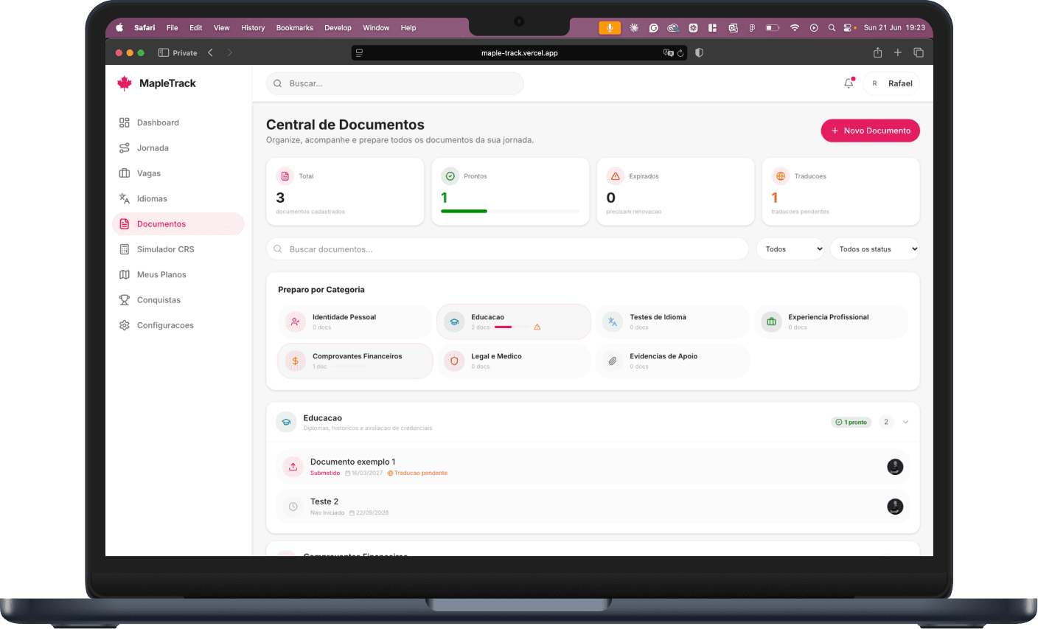Image resolution: width=1038 pixels, height=629 pixels.
Task: Click the top Buscar search field
Action: click(x=394, y=83)
